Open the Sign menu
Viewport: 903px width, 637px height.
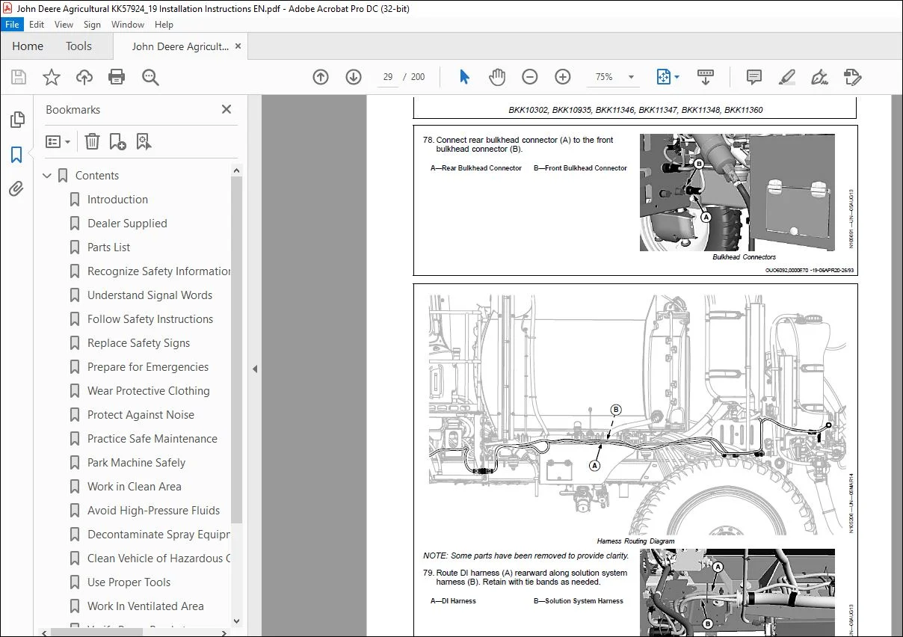(92, 24)
